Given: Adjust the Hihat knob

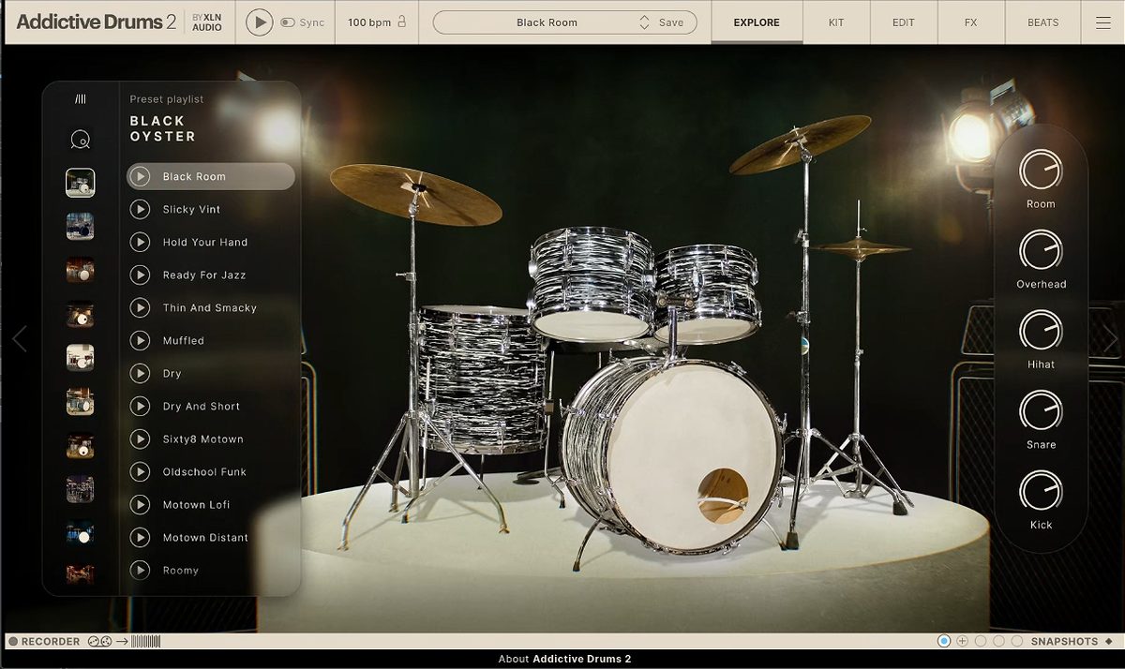Looking at the screenshot, I should [x=1041, y=331].
